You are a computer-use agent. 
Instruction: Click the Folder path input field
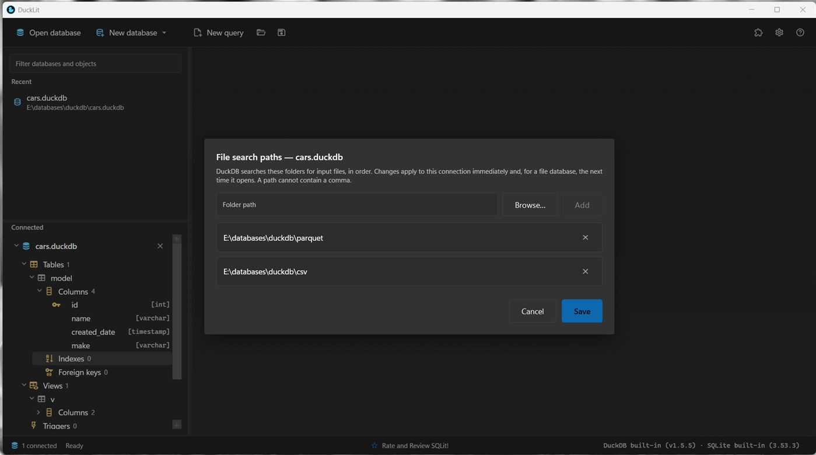point(357,205)
